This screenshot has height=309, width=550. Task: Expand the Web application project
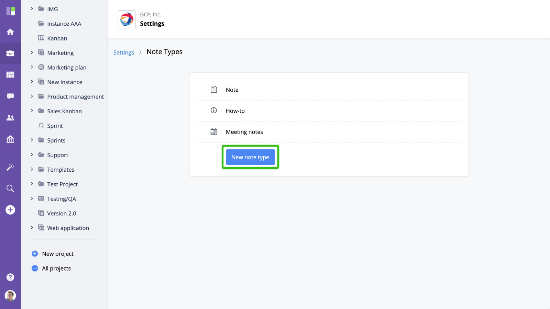[x=32, y=228]
